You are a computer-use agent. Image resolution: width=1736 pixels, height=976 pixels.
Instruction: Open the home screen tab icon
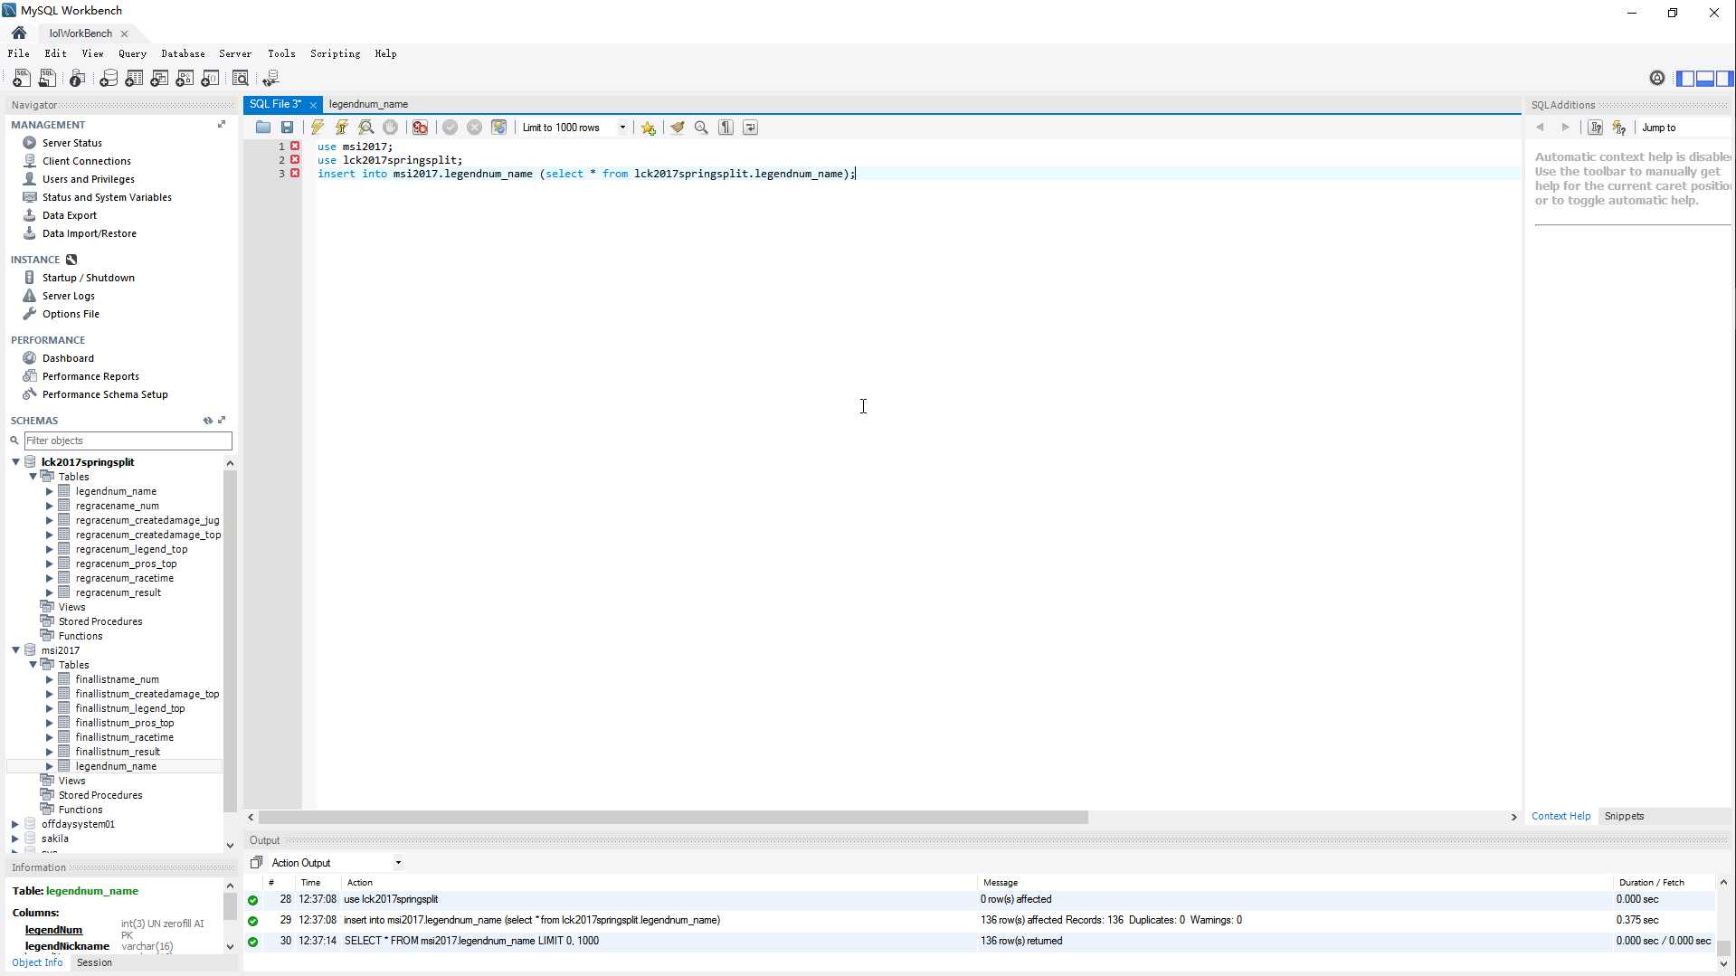(19, 33)
